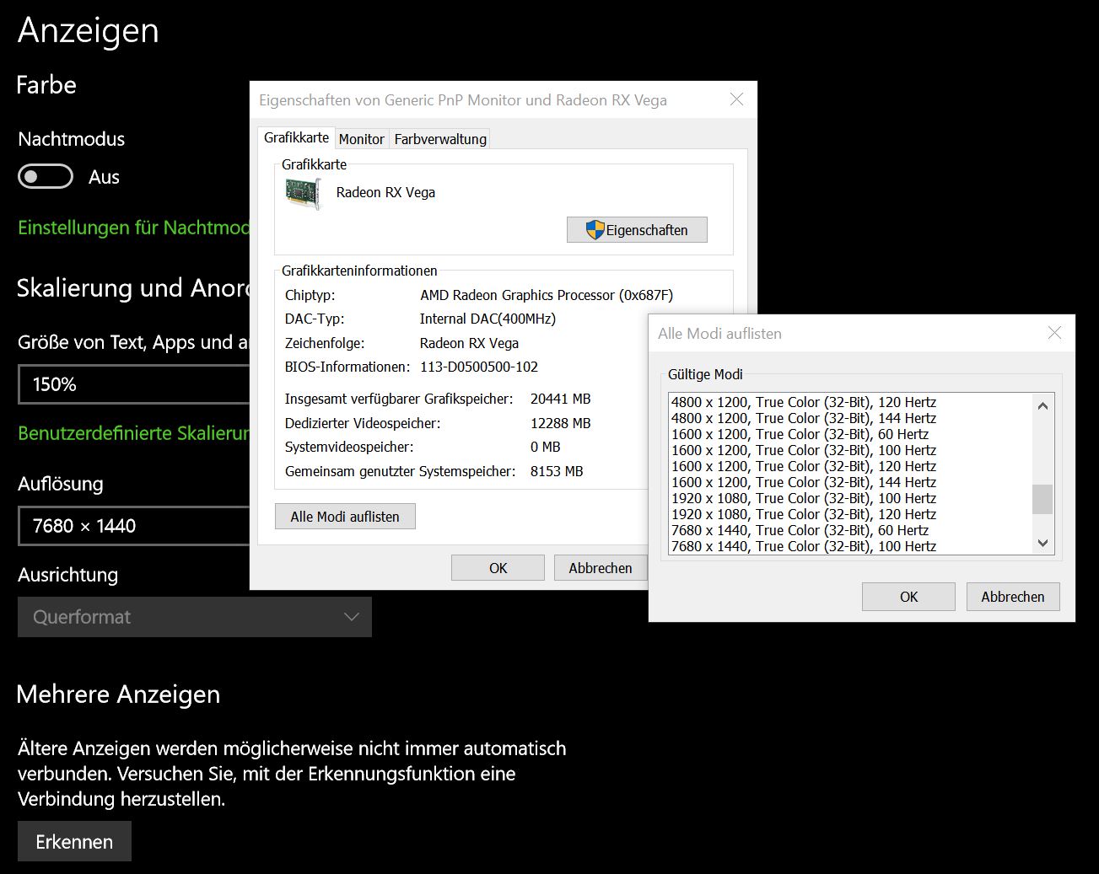The width and height of the screenshot is (1099, 874).
Task: Close the Alle Modi auflisten dialog
Action: (1054, 333)
